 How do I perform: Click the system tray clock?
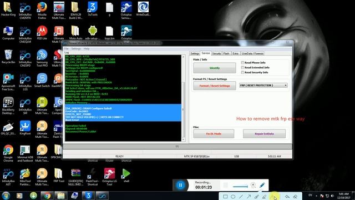(344, 196)
